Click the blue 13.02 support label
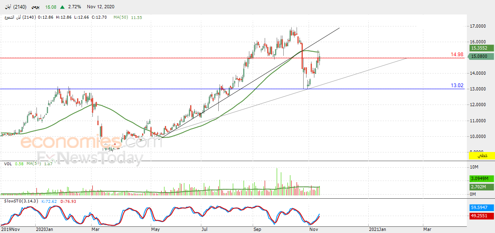Viewport: 495px width, 233px height. click(457, 86)
